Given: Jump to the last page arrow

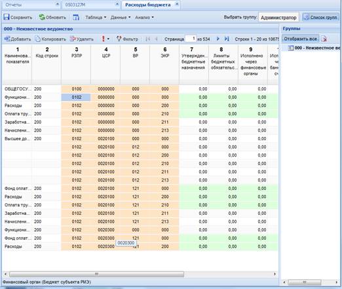Looking at the screenshot, I should (x=227, y=39).
